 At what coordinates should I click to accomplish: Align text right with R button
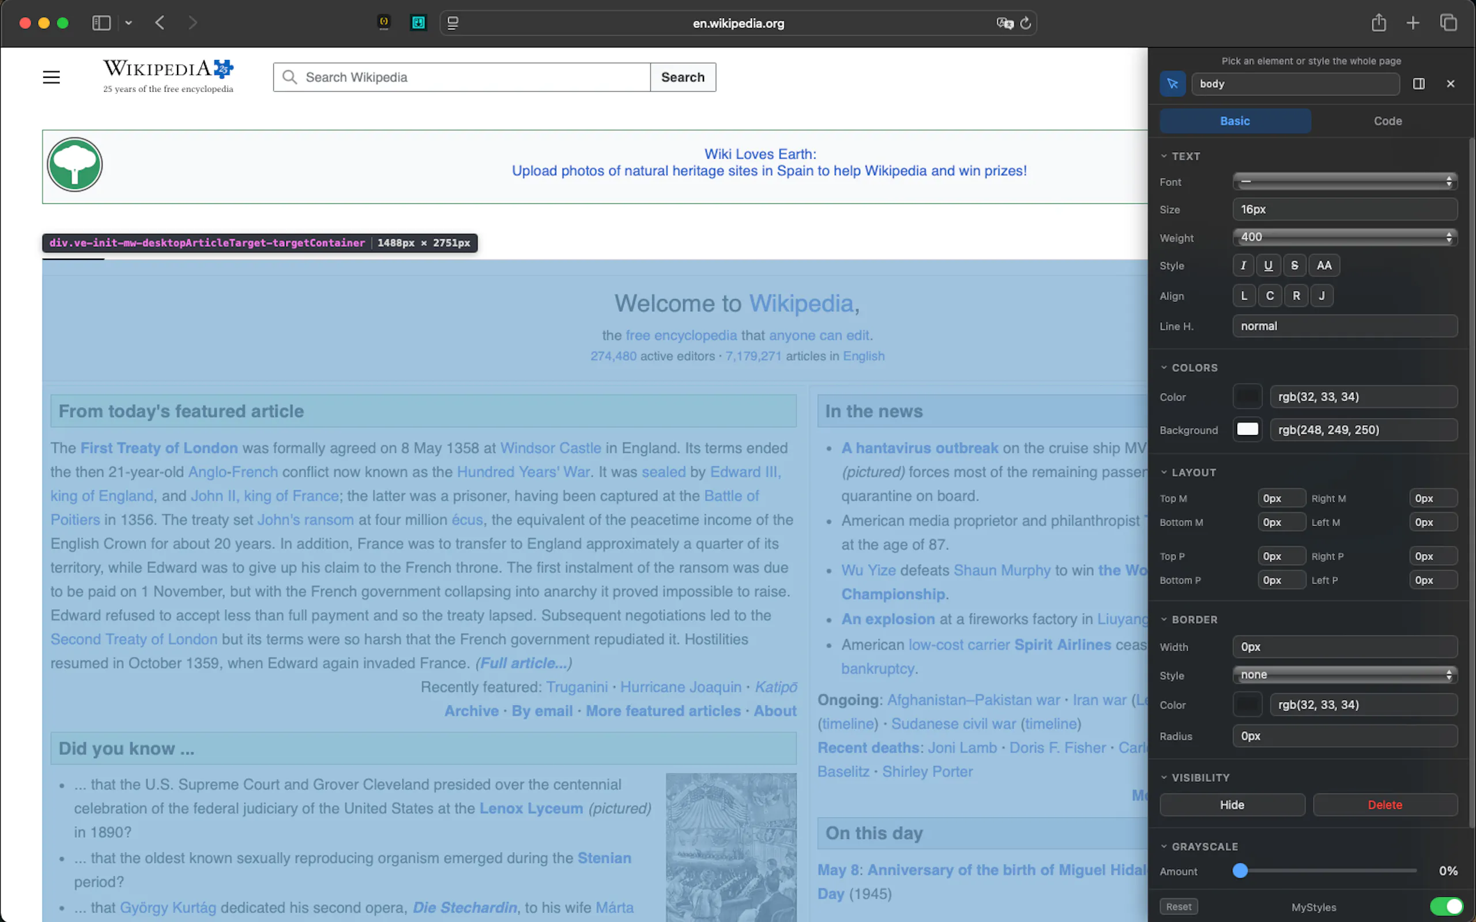[x=1296, y=296]
